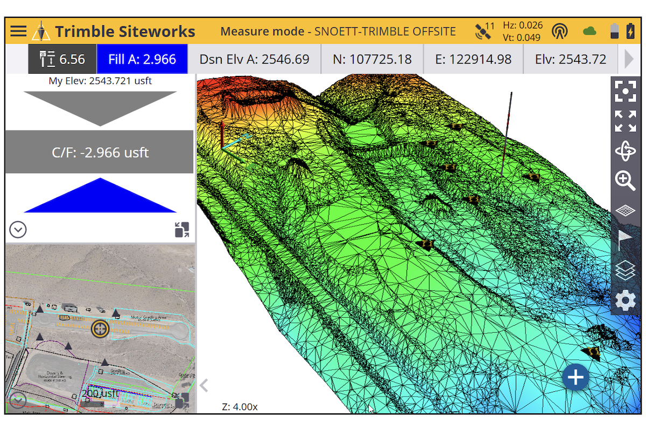646x430 pixels.
Task: Tap the current position marker on minimap
Action: pos(100,328)
